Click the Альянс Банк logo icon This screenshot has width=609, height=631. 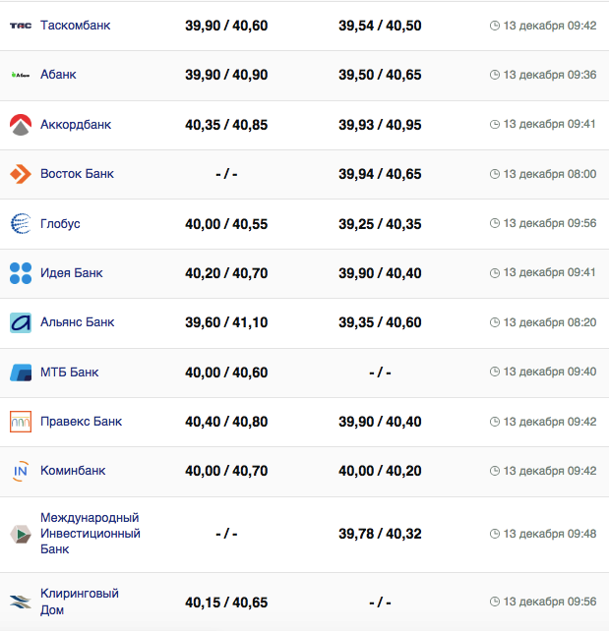point(21,322)
